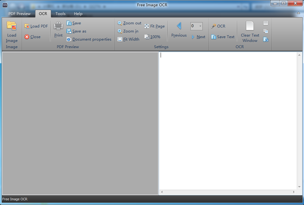Print the current document
Viewport: 304px width, 205px height.
pyautogui.click(x=58, y=29)
